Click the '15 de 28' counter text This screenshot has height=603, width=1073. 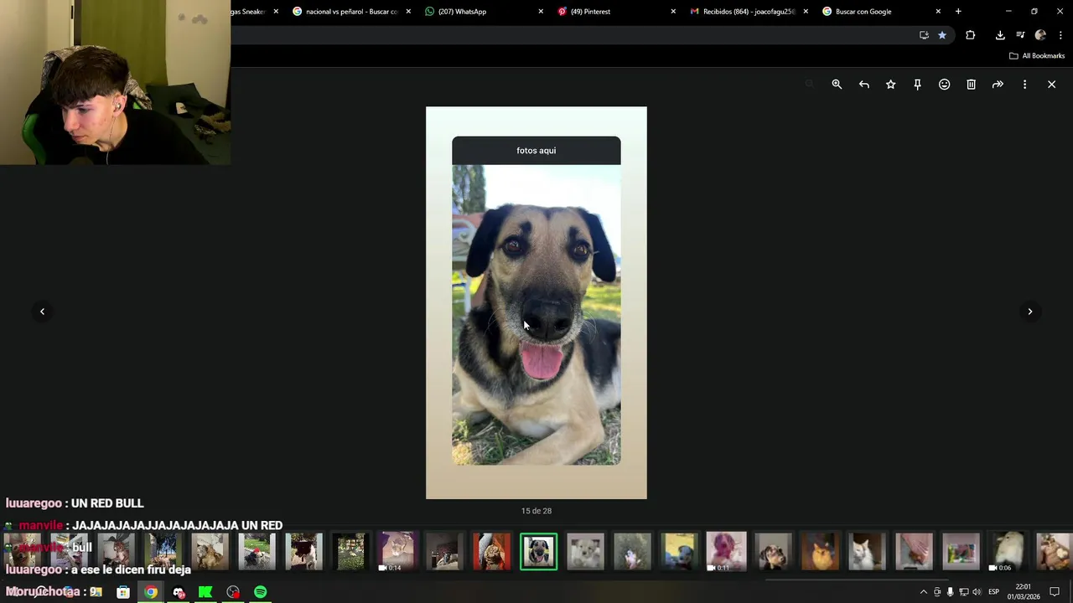[x=536, y=511]
